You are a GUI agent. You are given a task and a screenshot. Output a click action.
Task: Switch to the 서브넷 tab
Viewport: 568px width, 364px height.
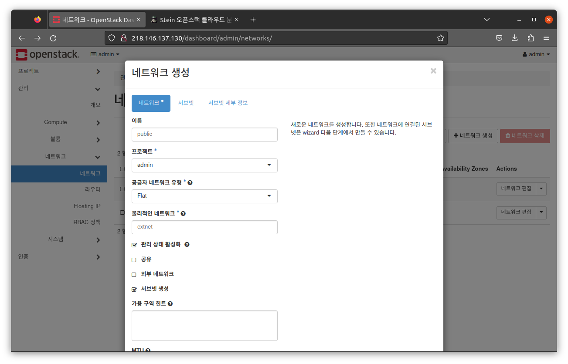[186, 103]
